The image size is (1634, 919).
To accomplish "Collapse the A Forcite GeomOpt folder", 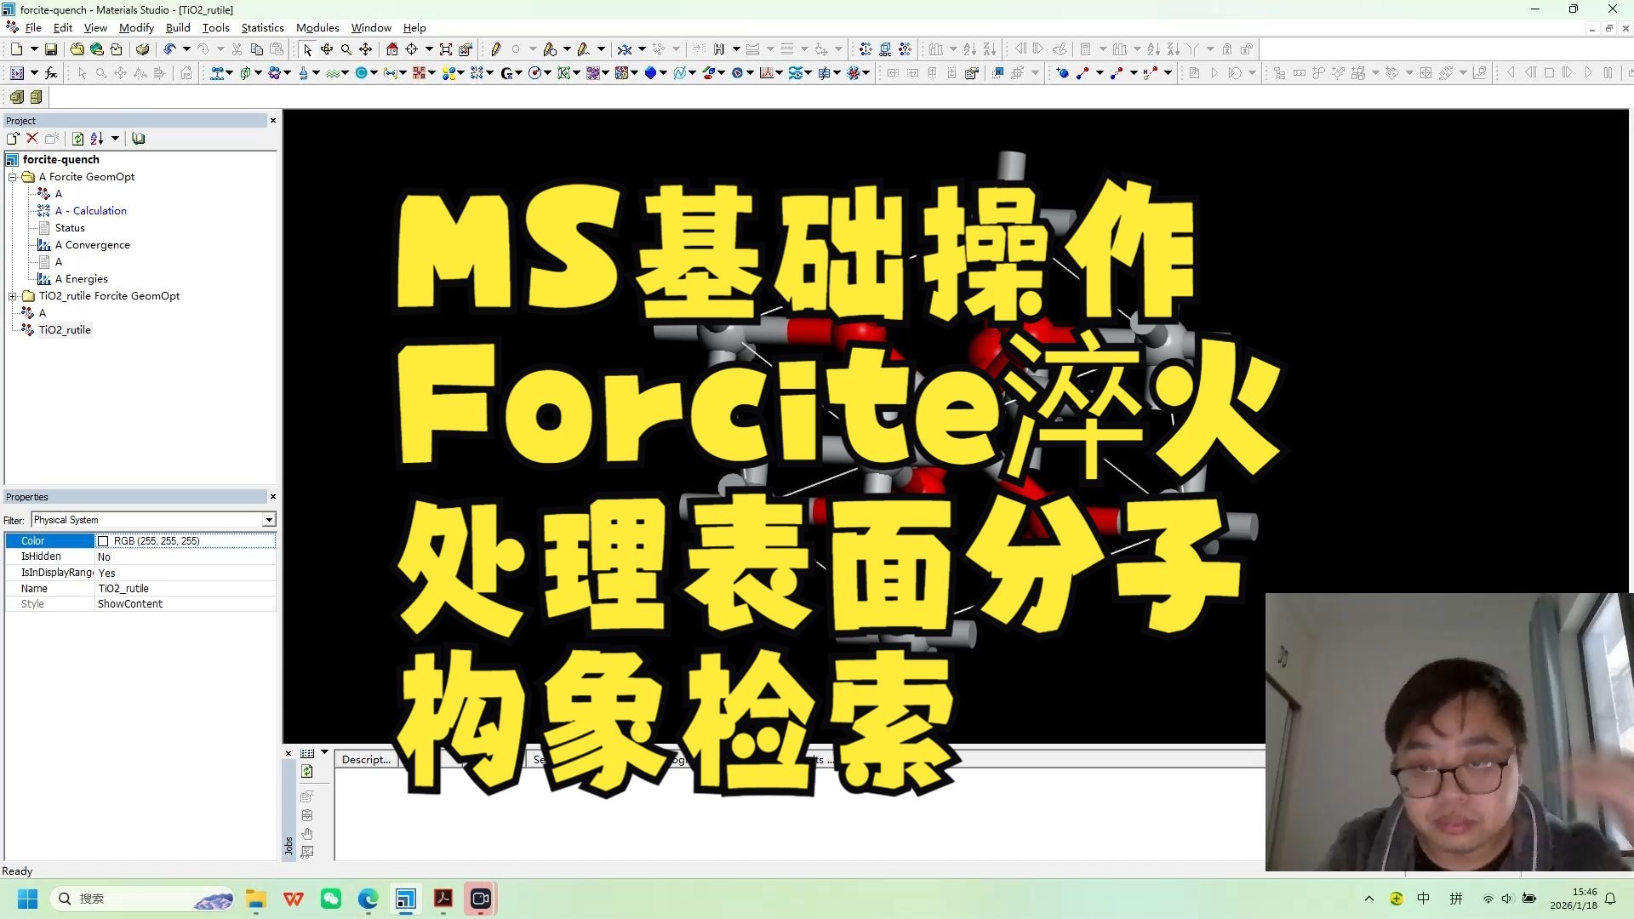I will (x=12, y=176).
